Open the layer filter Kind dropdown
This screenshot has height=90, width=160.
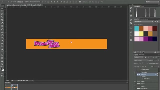[x=139, y=57]
